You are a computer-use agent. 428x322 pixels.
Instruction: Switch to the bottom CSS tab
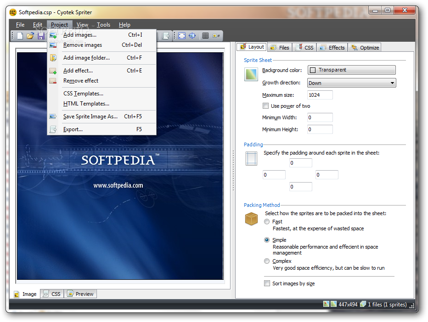pos(52,294)
